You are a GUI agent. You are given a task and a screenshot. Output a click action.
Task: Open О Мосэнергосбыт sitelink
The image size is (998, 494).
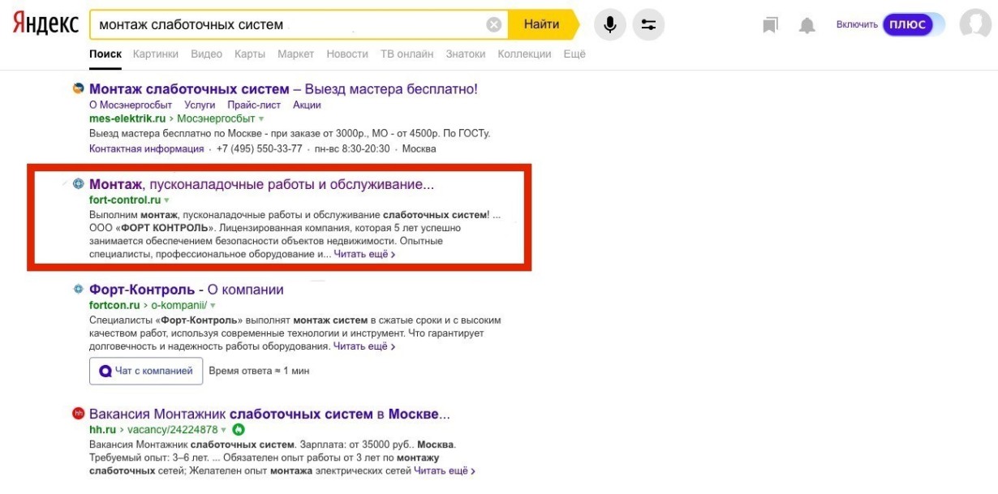point(131,105)
